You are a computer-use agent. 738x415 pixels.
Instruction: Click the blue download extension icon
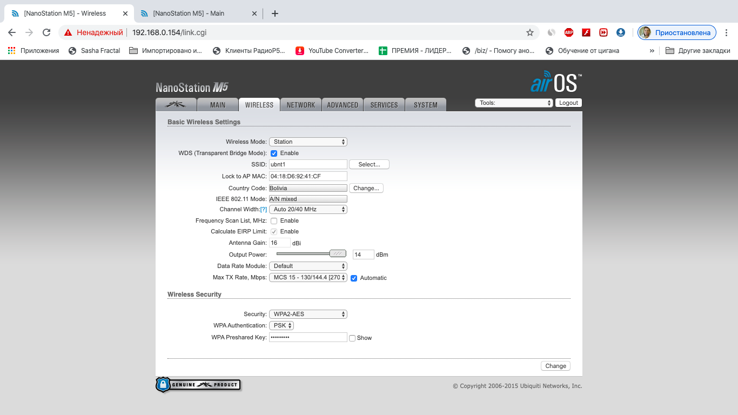621,32
